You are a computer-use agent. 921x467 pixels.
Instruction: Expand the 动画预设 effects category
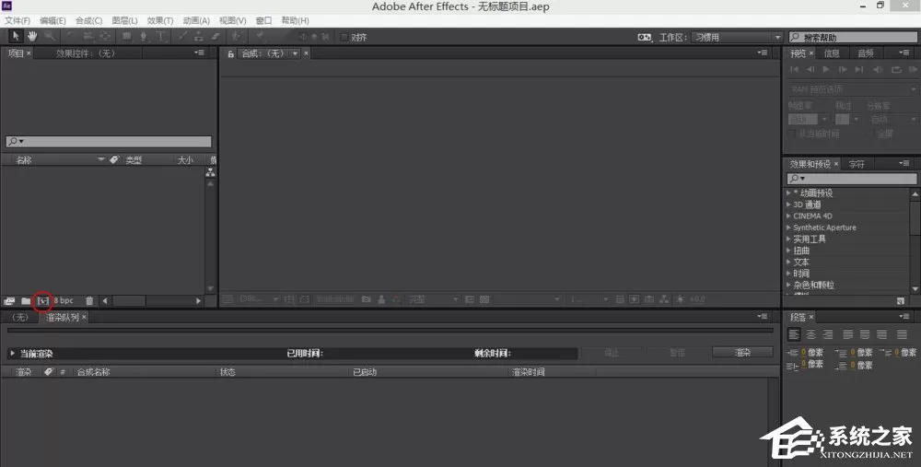(x=789, y=193)
